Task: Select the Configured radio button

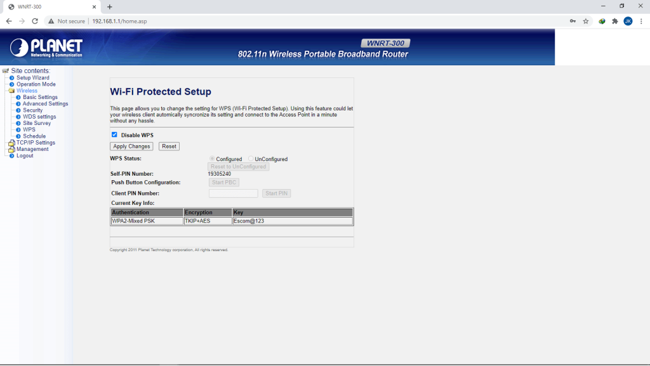Action: coord(212,159)
